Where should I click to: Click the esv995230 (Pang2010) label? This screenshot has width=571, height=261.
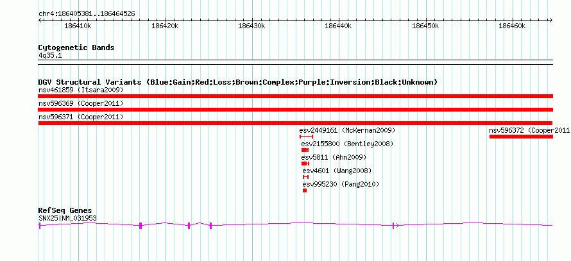[341, 184]
